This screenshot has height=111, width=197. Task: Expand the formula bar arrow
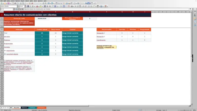pos(190,9)
